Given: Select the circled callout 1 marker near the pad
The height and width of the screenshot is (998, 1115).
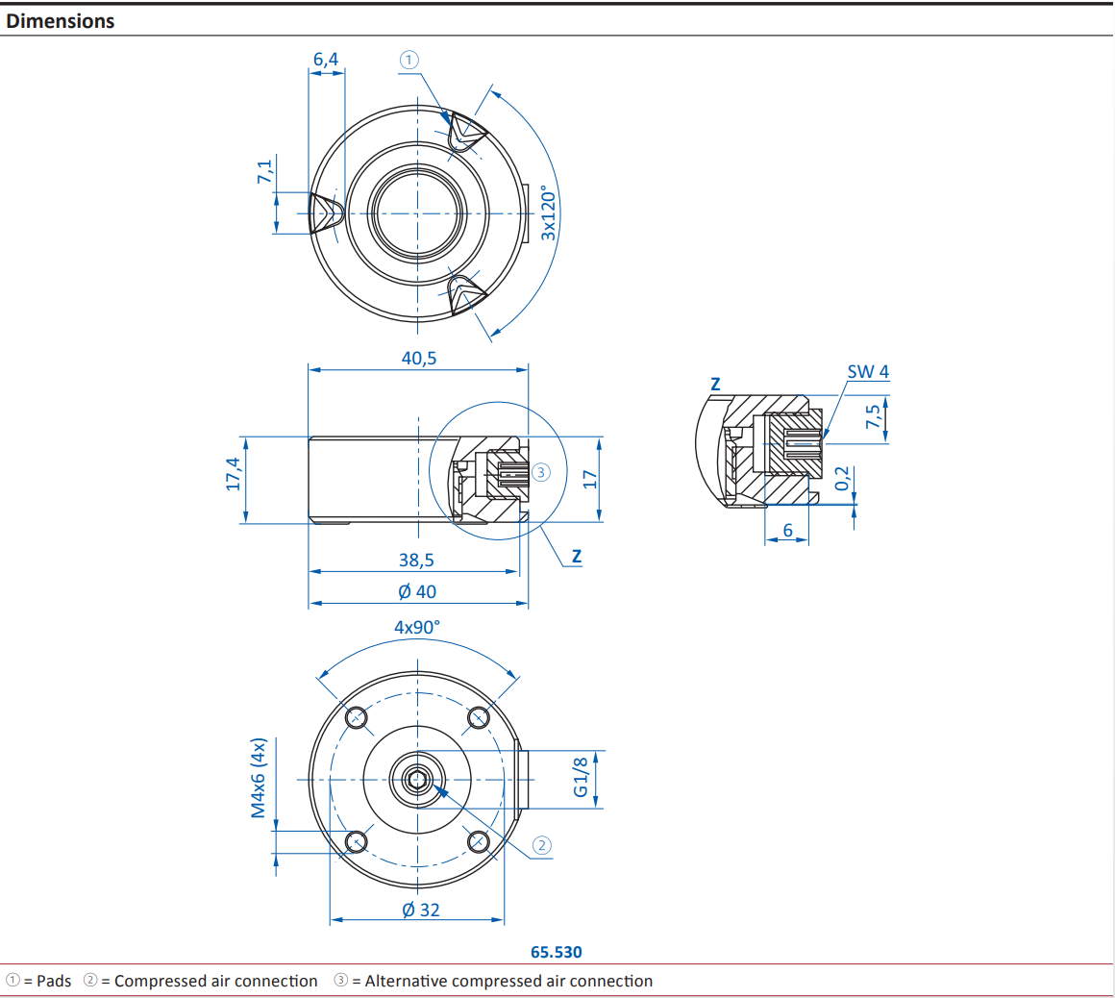Looking at the screenshot, I should (x=409, y=61).
